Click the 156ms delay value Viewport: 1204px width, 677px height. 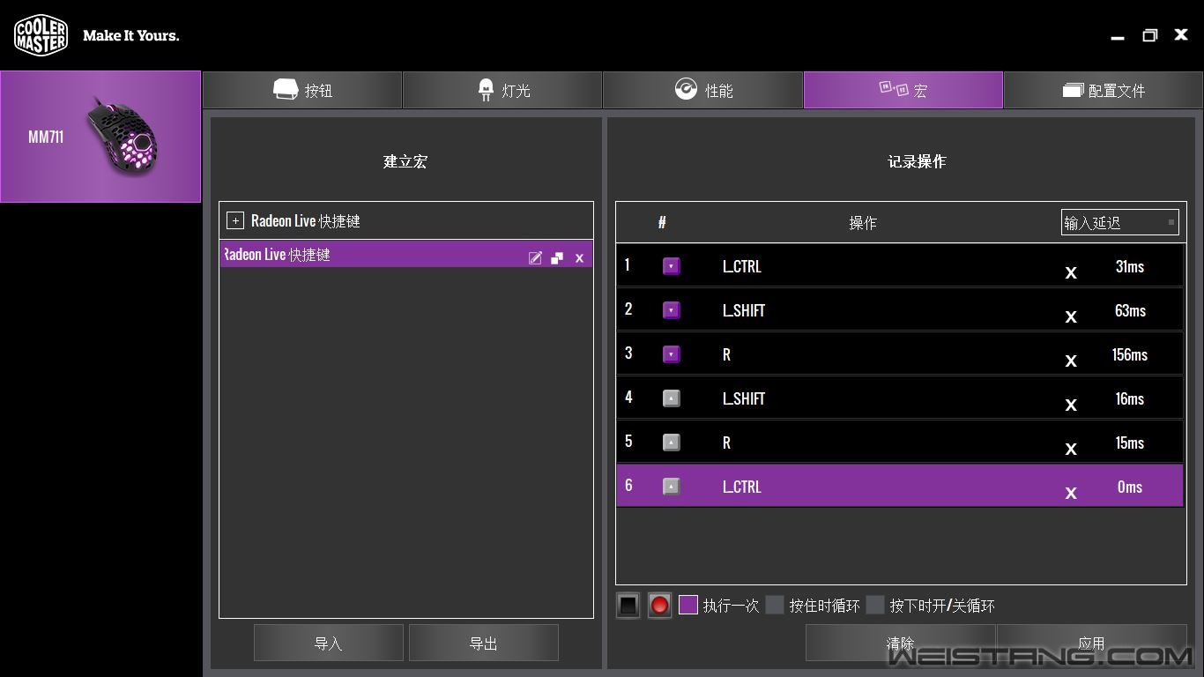(1129, 354)
